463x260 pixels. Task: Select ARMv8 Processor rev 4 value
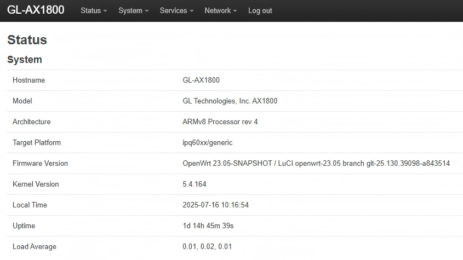(220, 122)
